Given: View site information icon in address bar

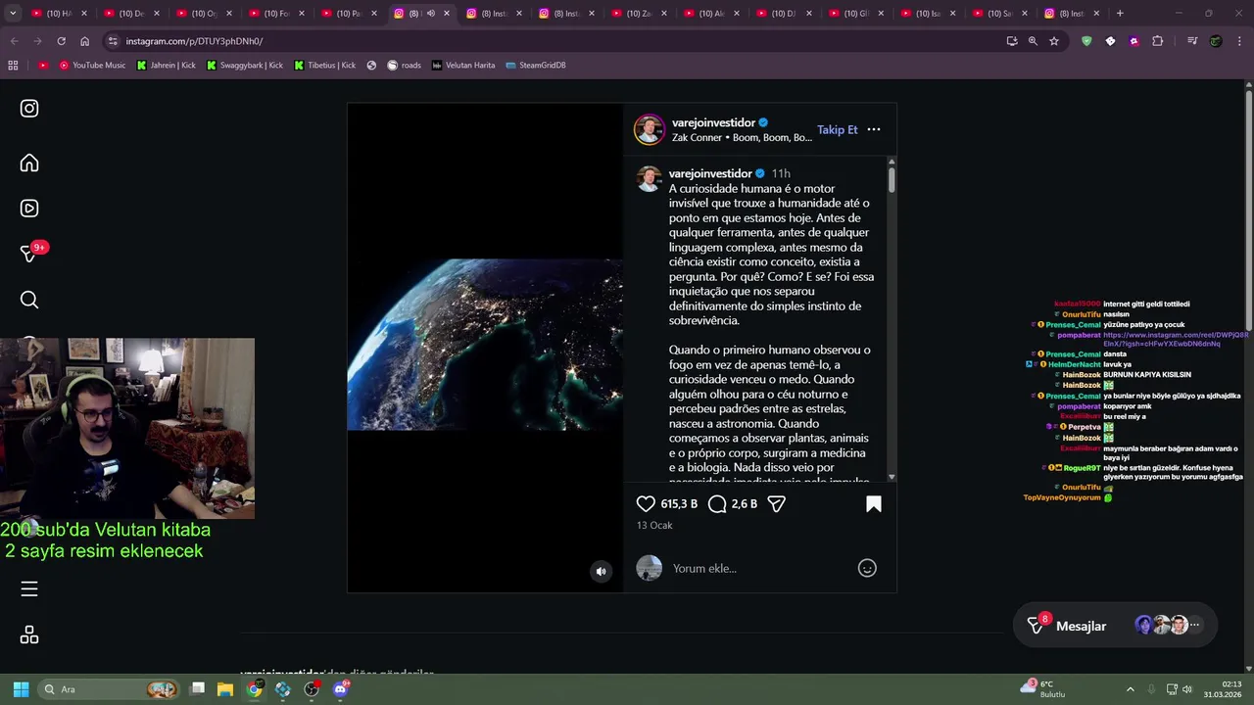Looking at the screenshot, I should tap(113, 41).
